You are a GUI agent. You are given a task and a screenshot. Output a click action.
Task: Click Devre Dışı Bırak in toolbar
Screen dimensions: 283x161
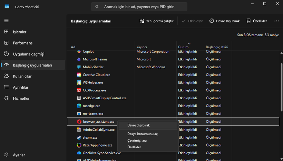[224, 21]
